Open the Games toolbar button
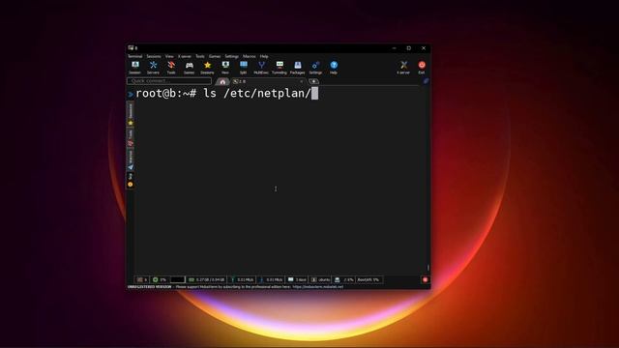The height and width of the screenshot is (348, 619). [x=190, y=68]
